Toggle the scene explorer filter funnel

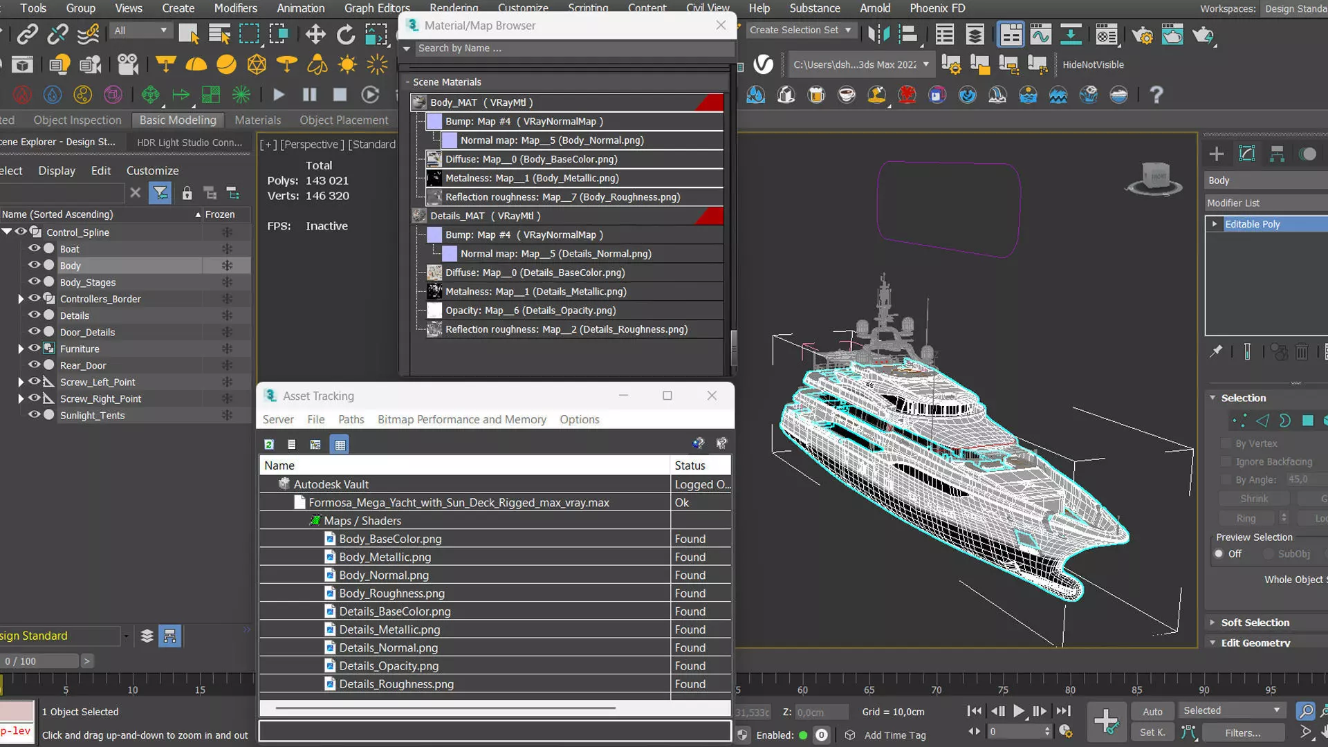click(160, 193)
